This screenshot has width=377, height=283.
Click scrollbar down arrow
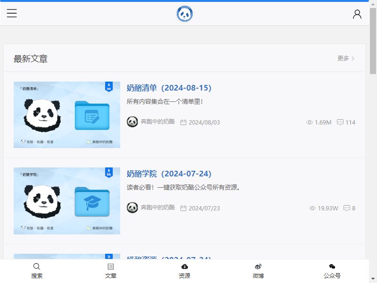pyautogui.click(x=373, y=279)
